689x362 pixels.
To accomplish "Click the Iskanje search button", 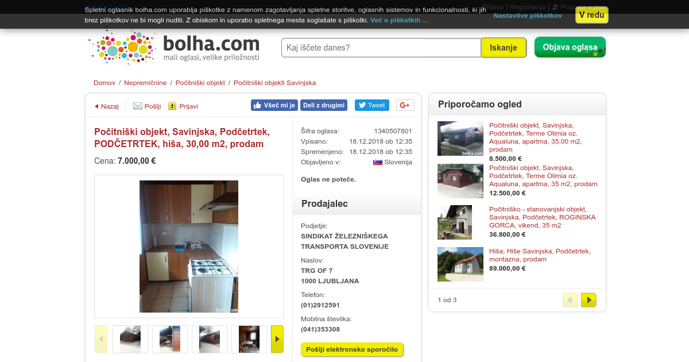I will coord(504,48).
